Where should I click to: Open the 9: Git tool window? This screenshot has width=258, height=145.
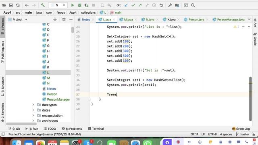[14, 129]
